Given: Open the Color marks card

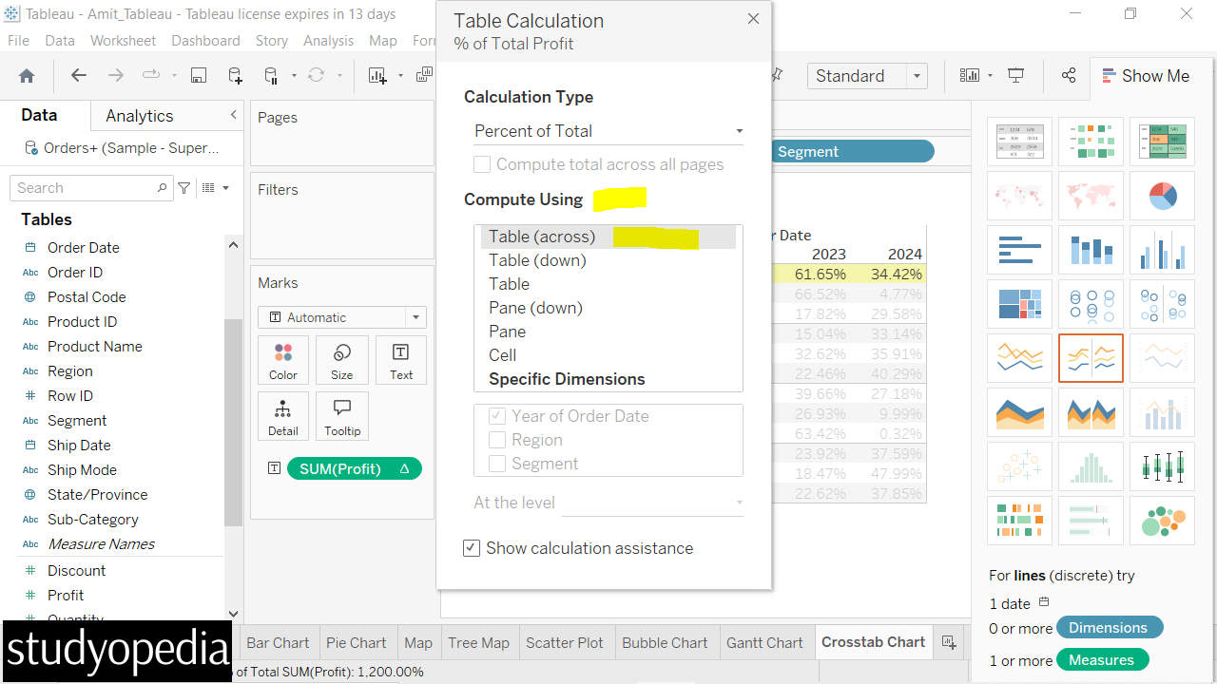Looking at the screenshot, I should click(283, 360).
